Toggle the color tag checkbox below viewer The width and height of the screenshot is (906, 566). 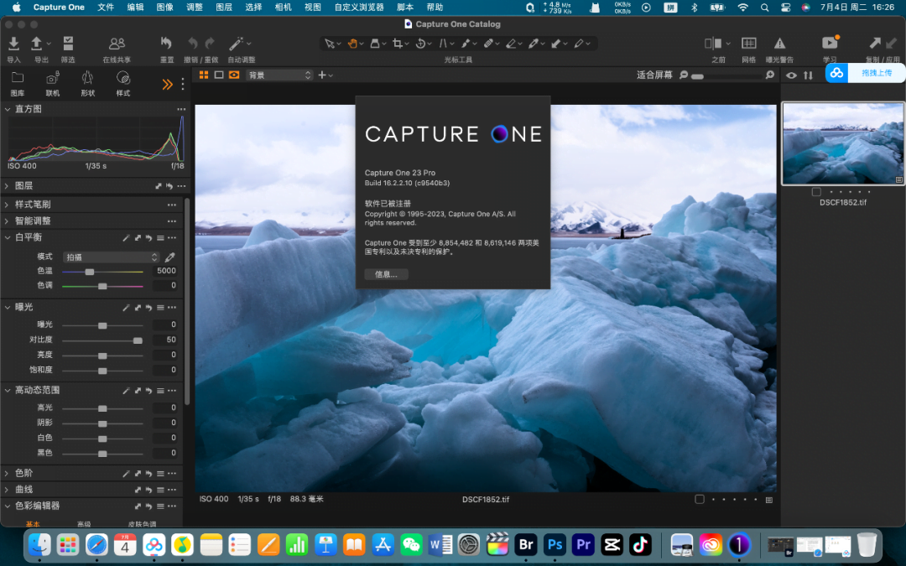point(699,499)
